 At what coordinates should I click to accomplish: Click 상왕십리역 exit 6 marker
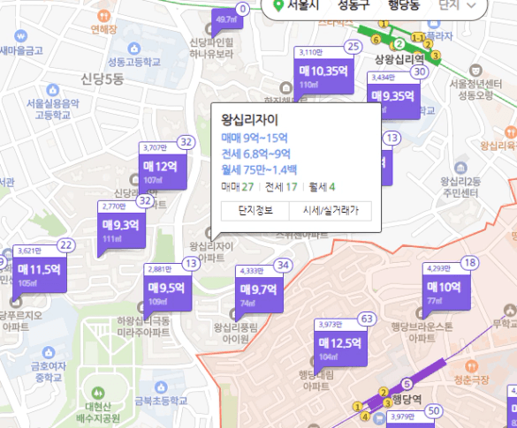click(376, 40)
